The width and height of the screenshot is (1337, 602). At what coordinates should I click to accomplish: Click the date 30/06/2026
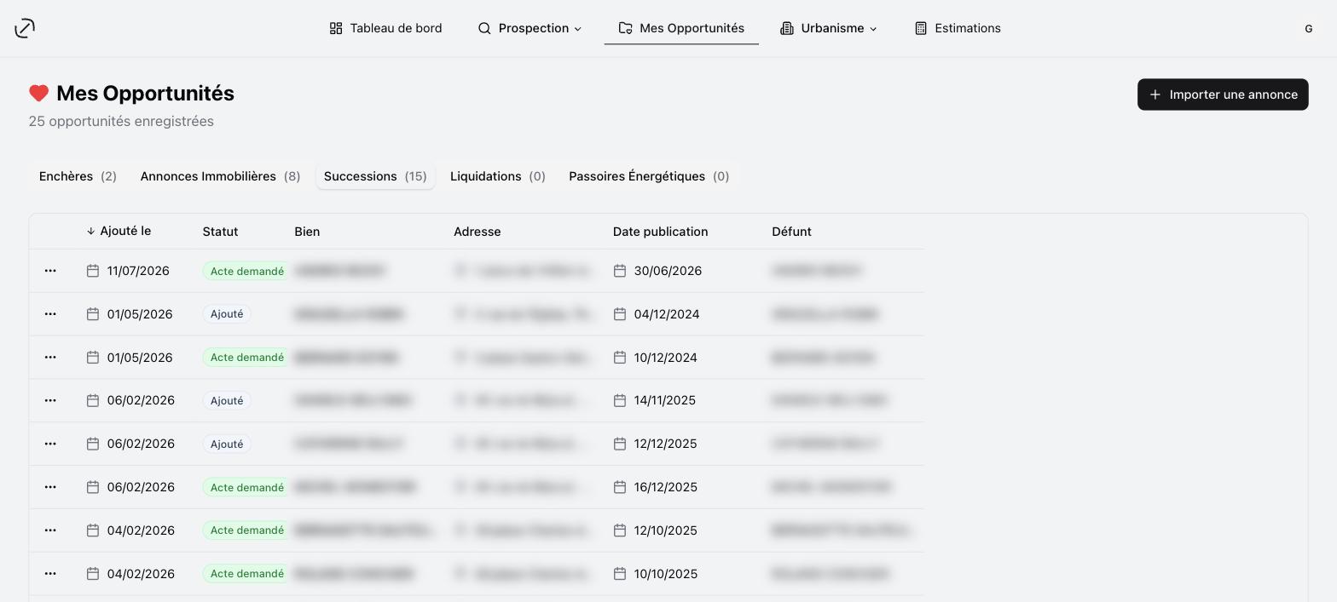pos(668,271)
